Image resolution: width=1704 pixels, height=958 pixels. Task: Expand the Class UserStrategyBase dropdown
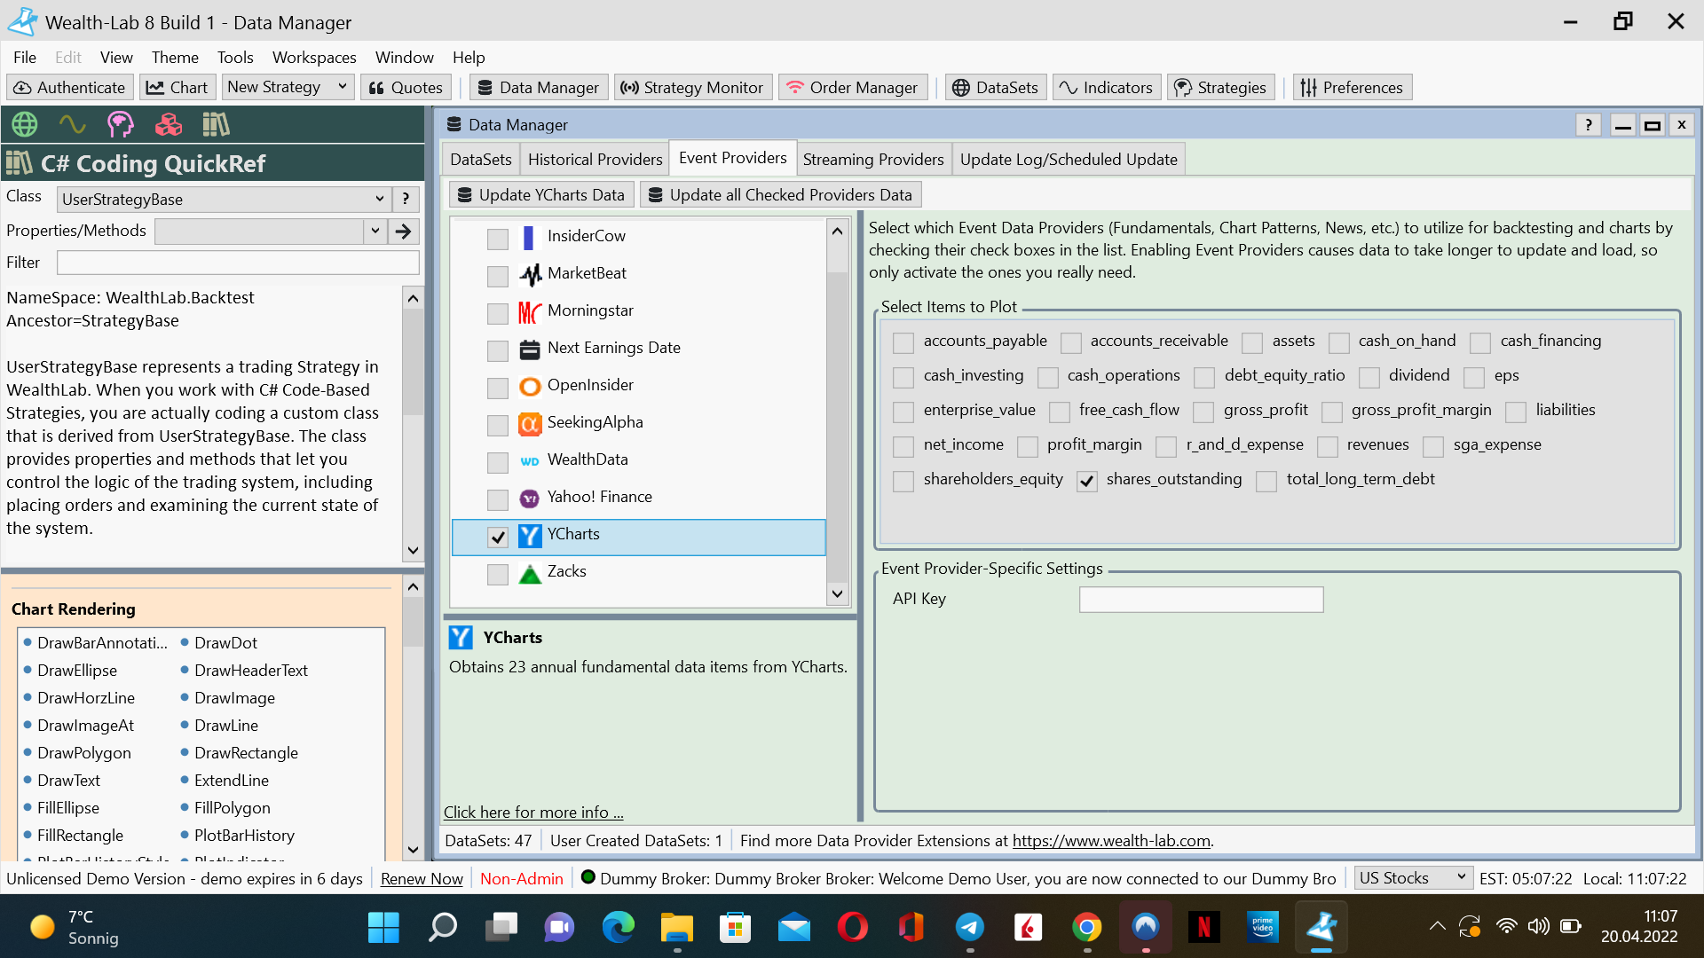pyautogui.click(x=379, y=199)
